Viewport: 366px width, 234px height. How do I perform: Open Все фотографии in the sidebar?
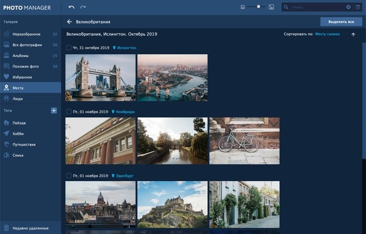pos(30,45)
